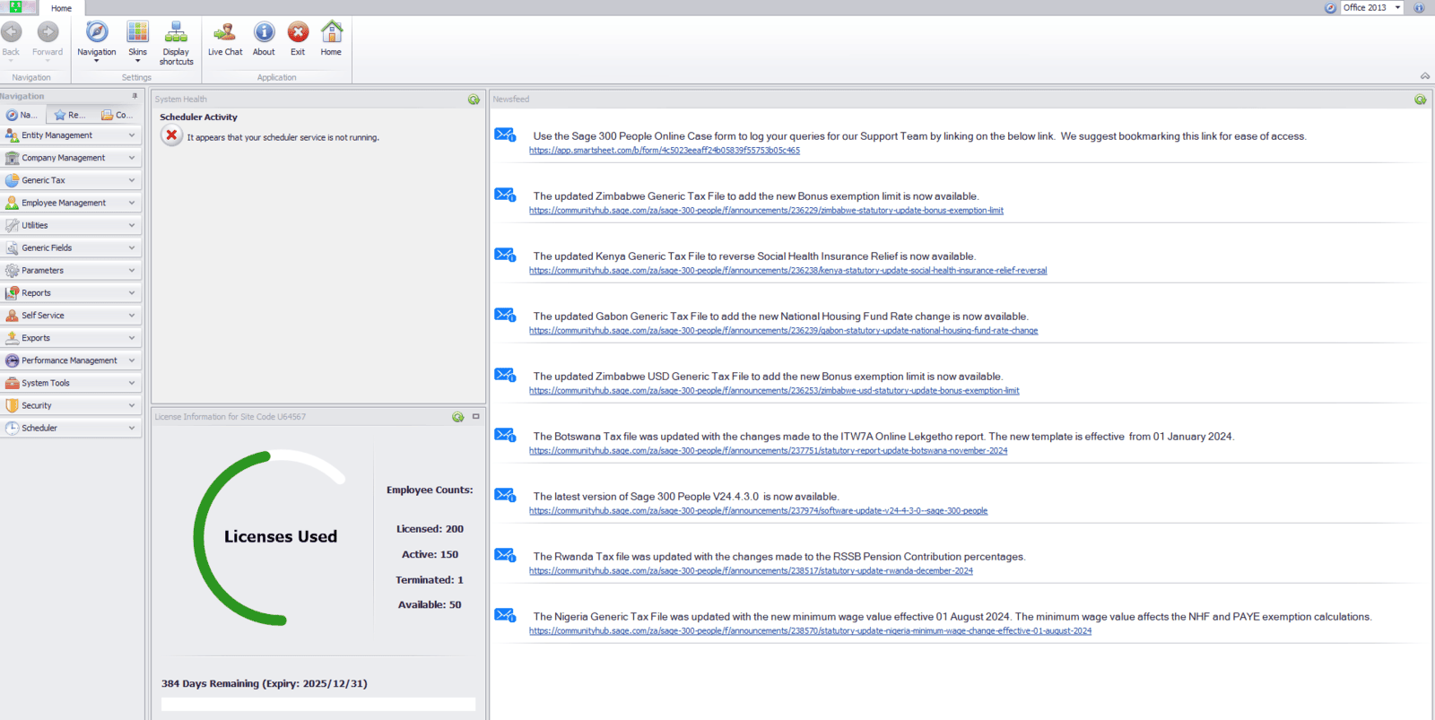Select the Home ribbon tab
The height and width of the screenshot is (720, 1435).
click(x=61, y=8)
